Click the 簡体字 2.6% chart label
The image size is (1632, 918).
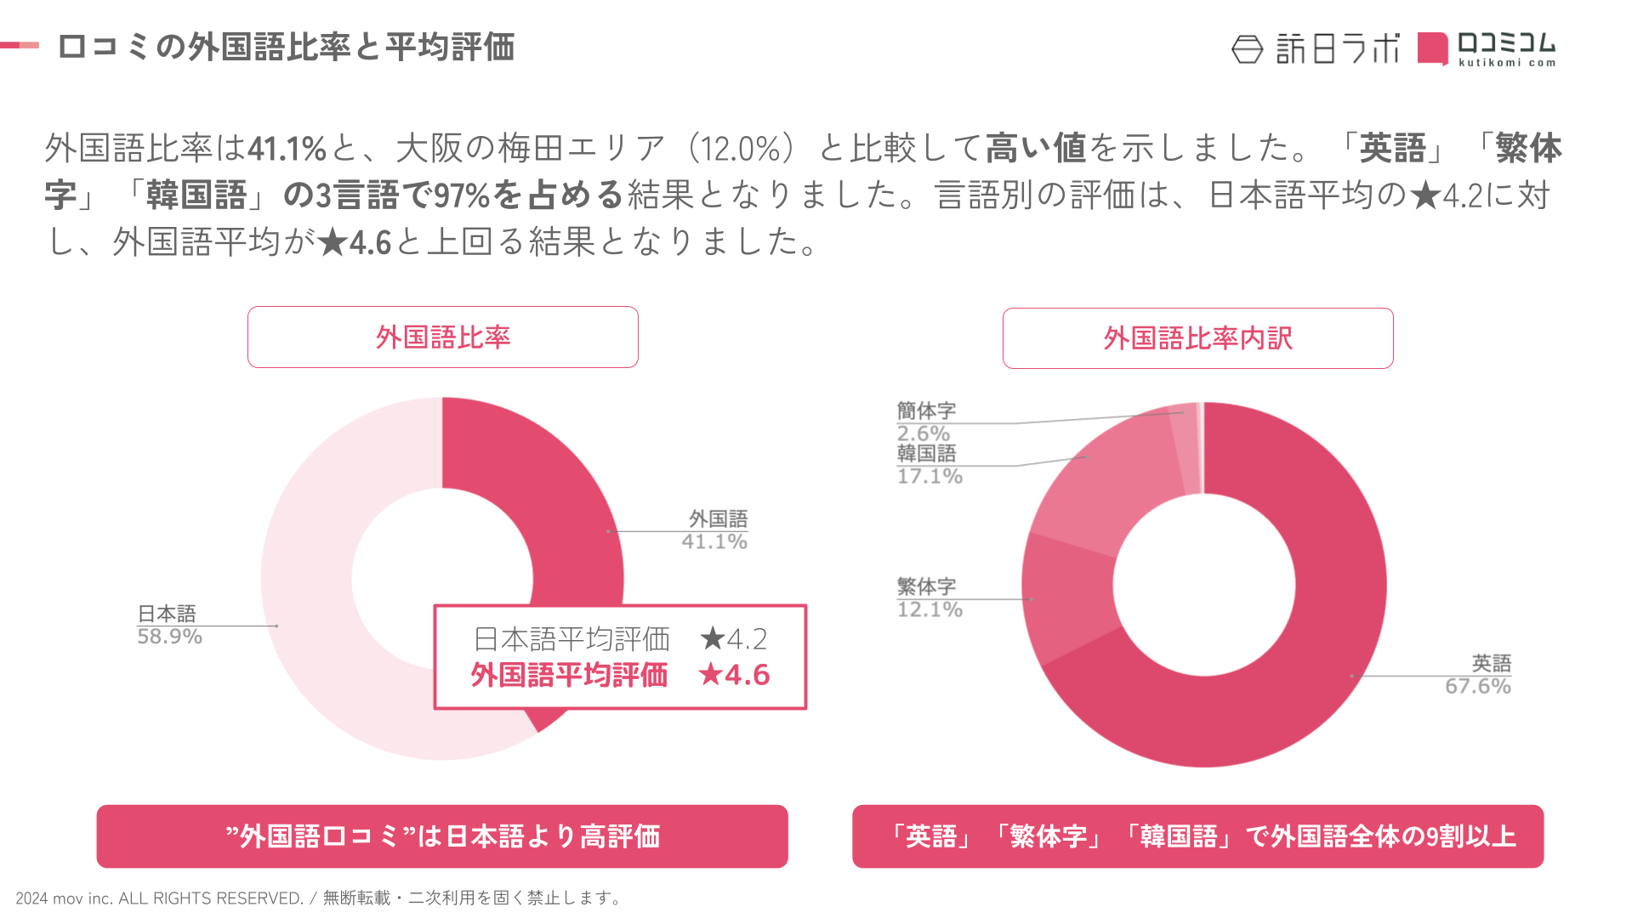[x=925, y=422]
